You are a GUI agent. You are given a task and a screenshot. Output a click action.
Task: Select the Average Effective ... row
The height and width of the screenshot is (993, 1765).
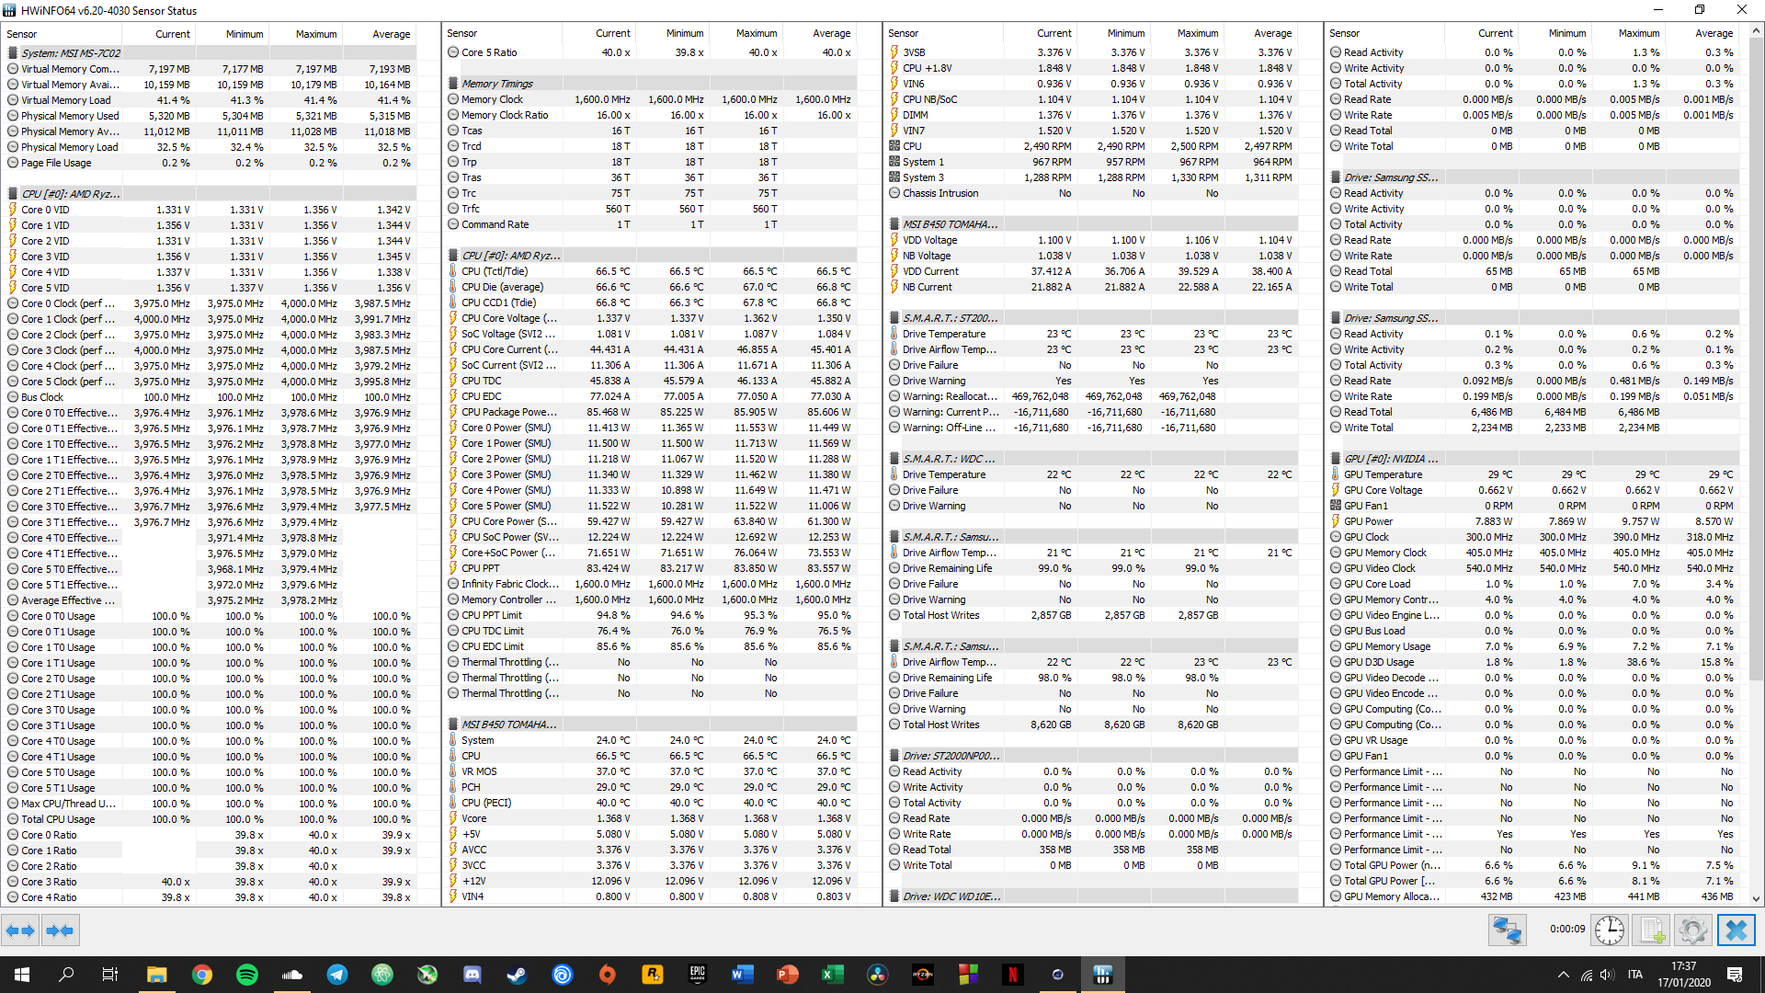pos(211,600)
